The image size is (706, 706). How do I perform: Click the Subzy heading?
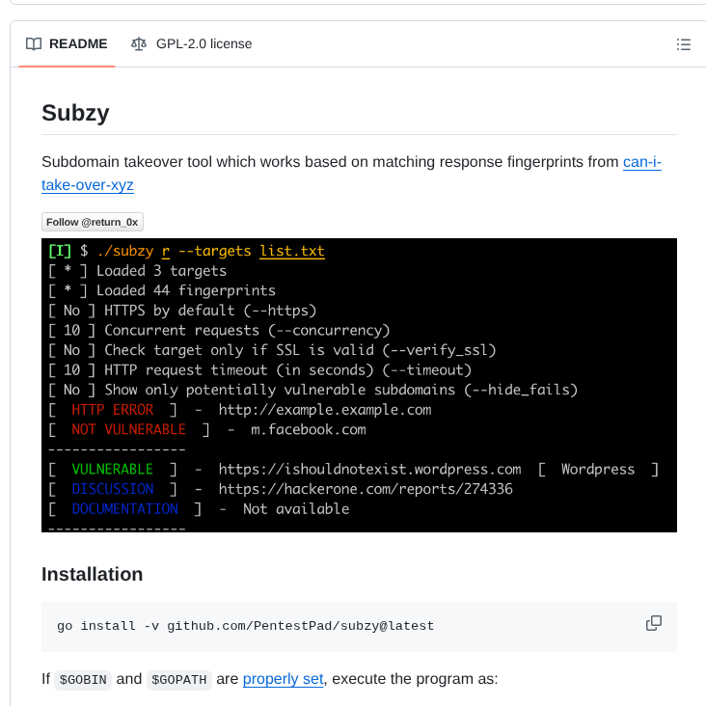pyautogui.click(x=75, y=113)
